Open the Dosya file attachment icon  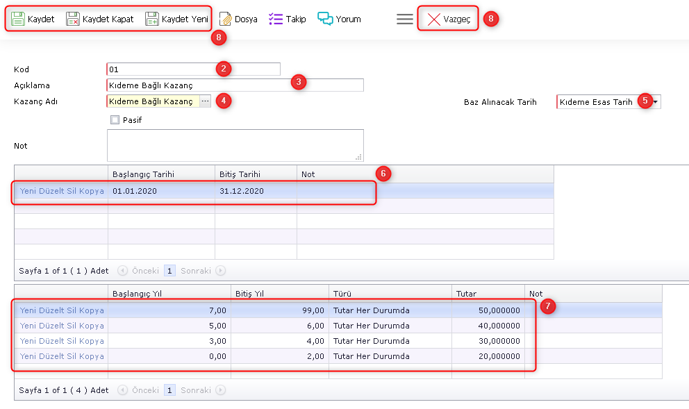[x=226, y=19]
